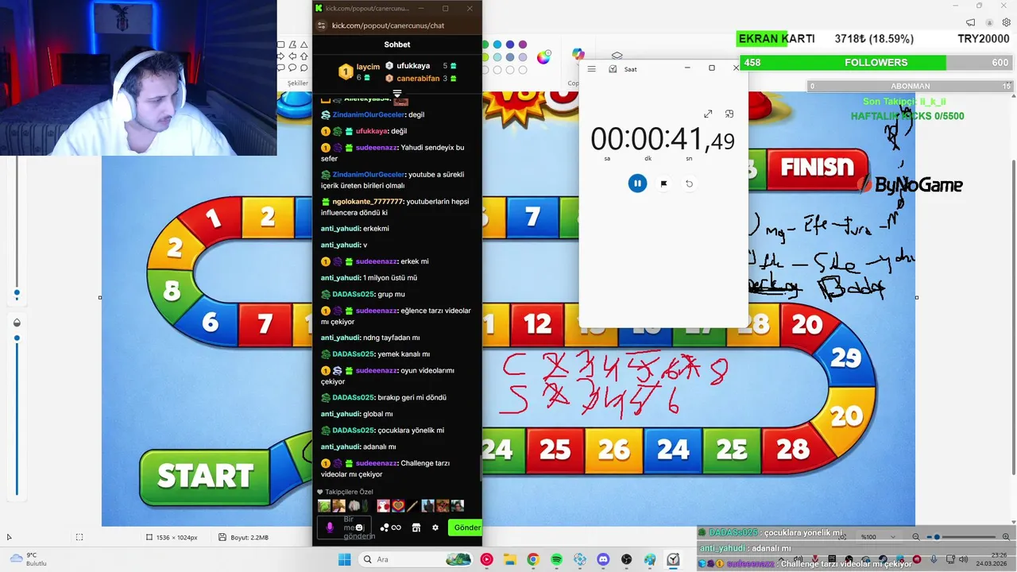Toggle keep-on-top compact mode in Saat

pyautogui.click(x=729, y=114)
